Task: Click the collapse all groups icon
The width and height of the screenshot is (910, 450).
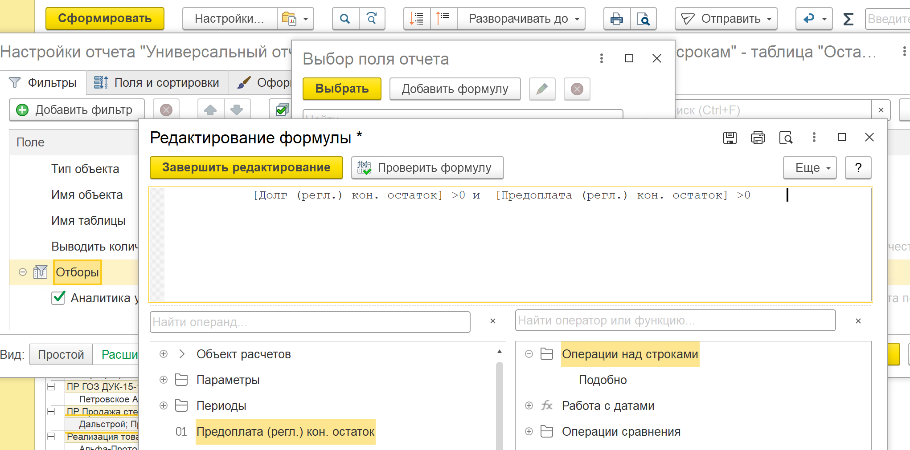Action: (417, 19)
